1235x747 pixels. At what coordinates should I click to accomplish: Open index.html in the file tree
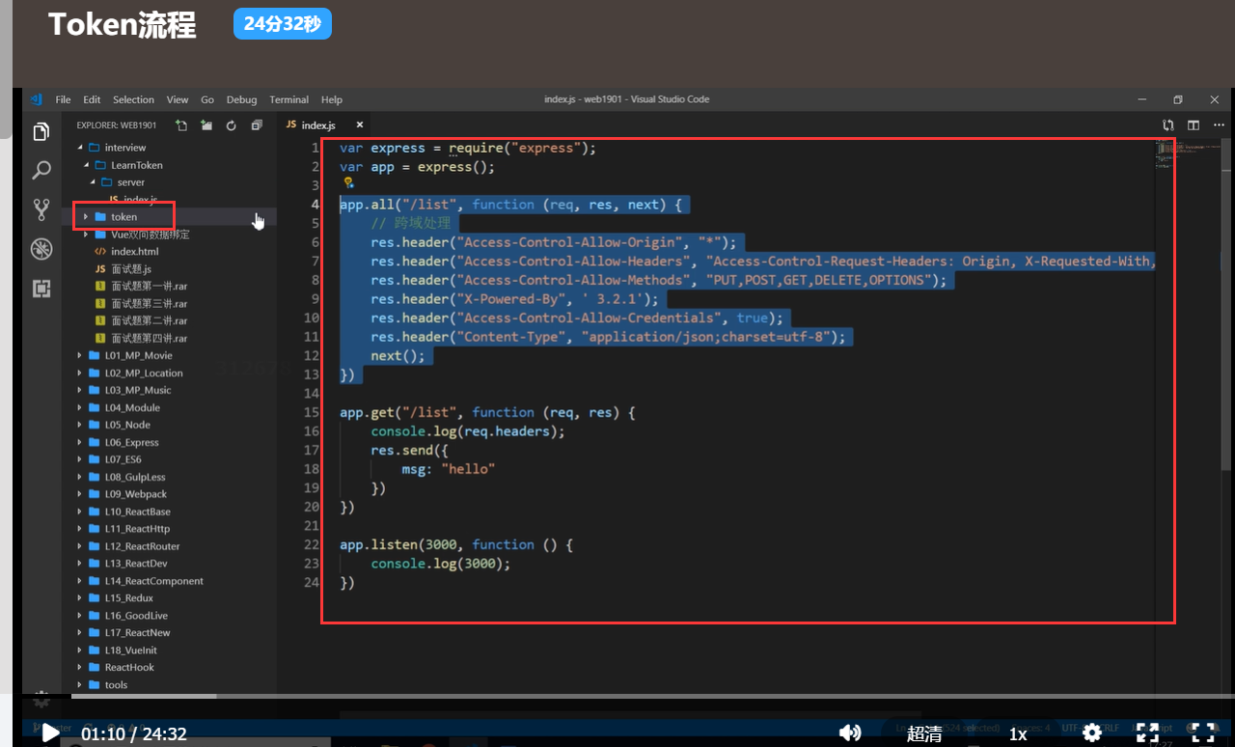click(133, 252)
